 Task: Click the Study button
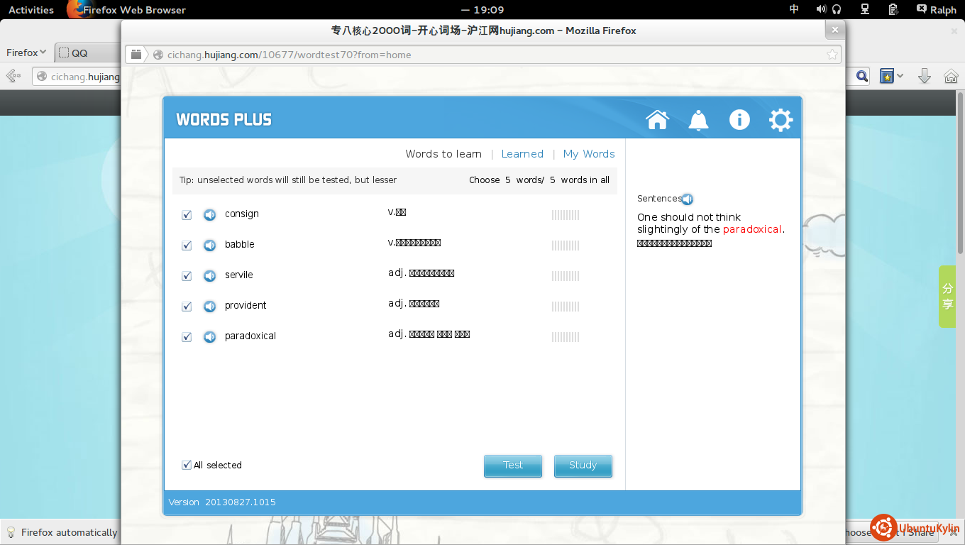pyautogui.click(x=583, y=466)
